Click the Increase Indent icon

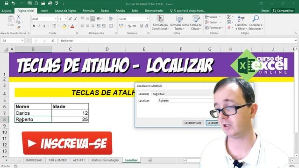pos(104,26)
